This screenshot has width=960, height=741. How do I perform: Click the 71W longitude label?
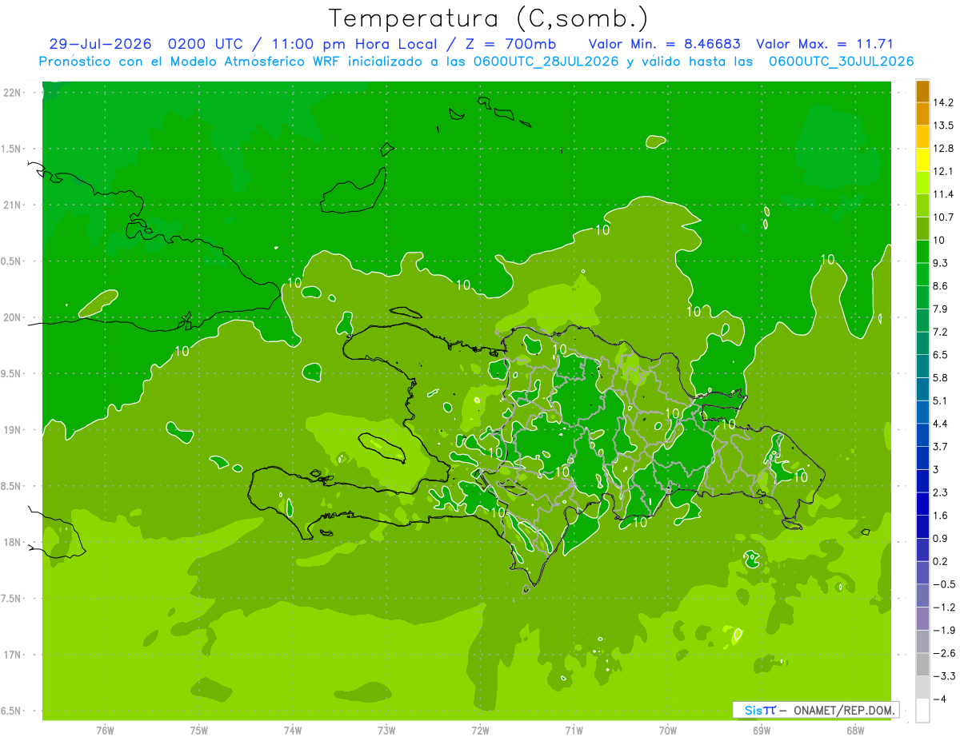click(x=574, y=731)
